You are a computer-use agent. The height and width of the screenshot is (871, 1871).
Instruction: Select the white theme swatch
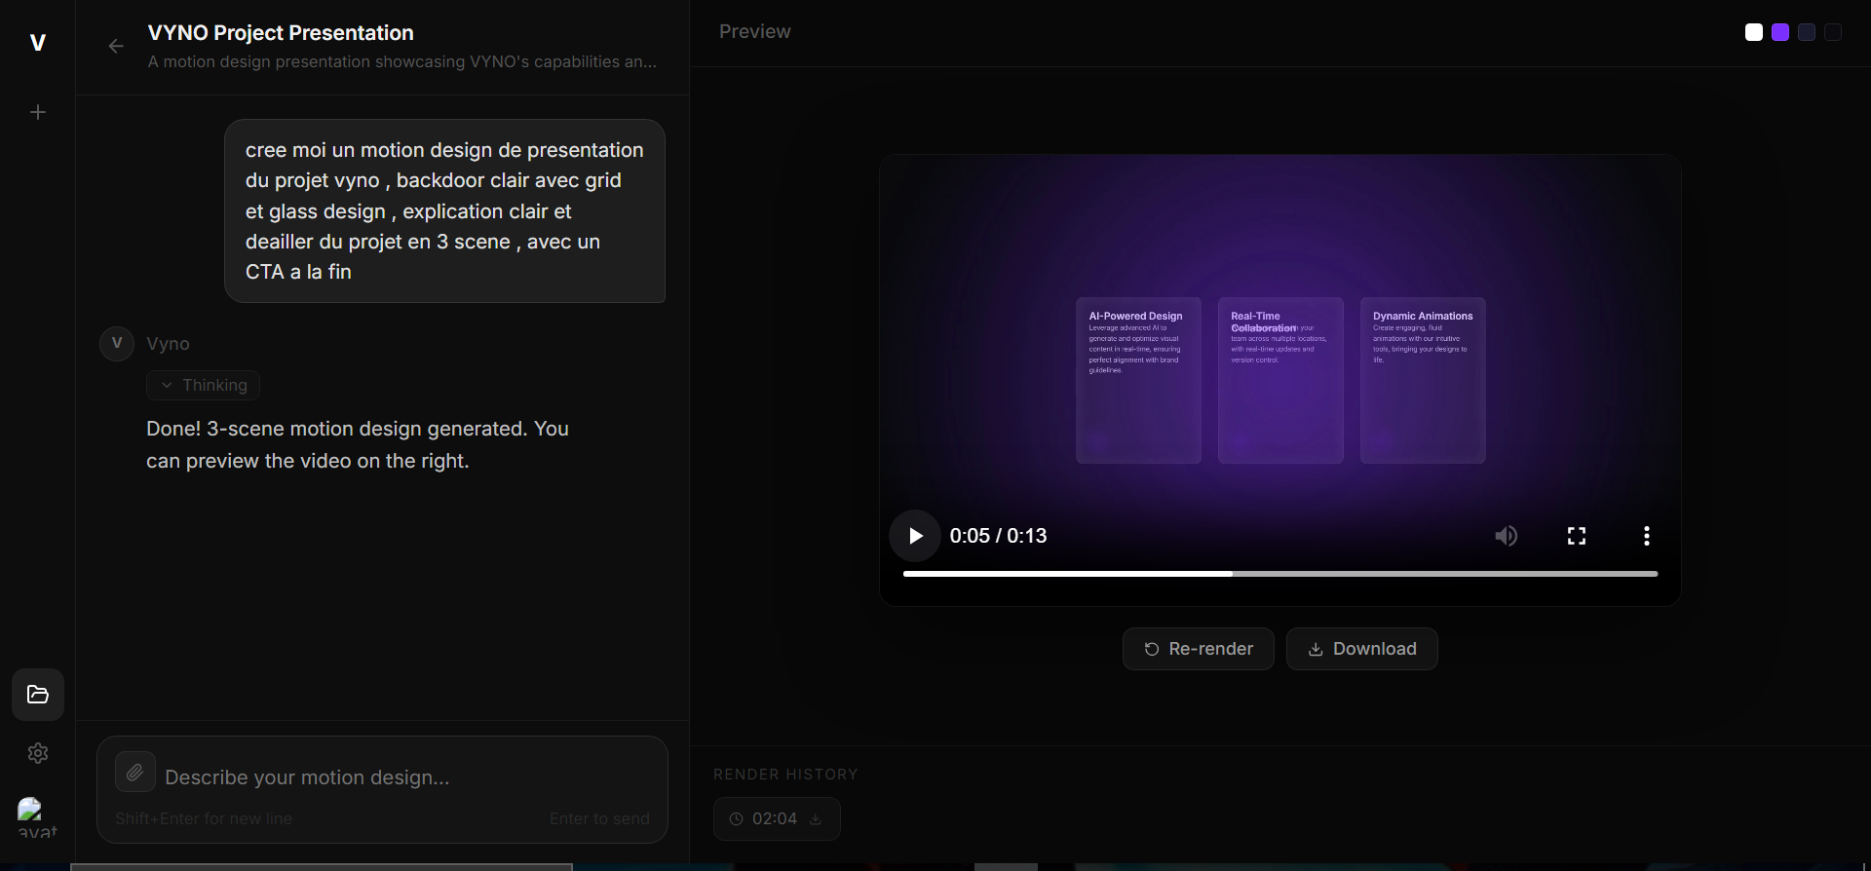(1754, 32)
